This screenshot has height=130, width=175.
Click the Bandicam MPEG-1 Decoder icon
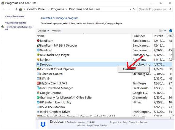click(x=38, y=45)
